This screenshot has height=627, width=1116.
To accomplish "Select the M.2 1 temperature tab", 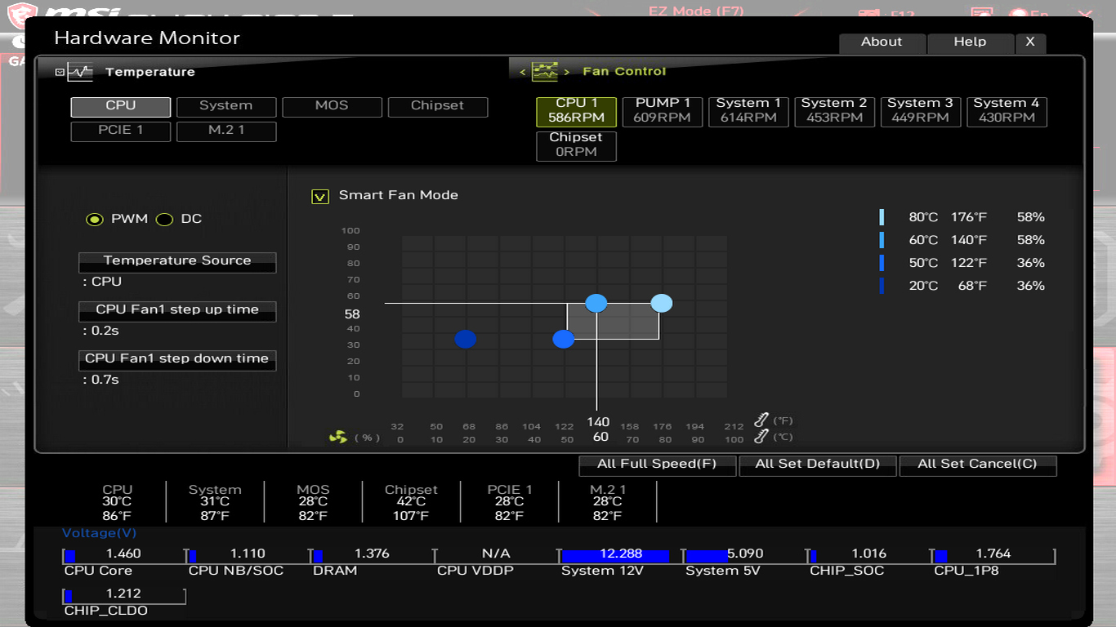I will click(x=226, y=131).
